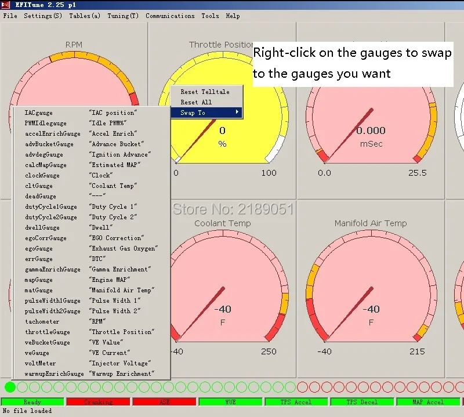Click the red Cranking status indicator
Image resolution: width=464 pixels, height=417 pixels.
click(x=98, y=402)
